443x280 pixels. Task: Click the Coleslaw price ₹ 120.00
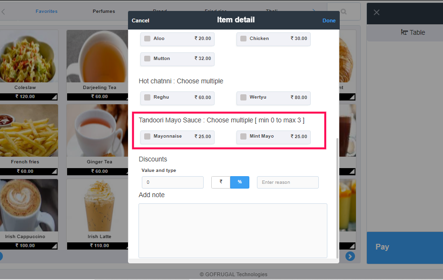(x=25, y=97)
